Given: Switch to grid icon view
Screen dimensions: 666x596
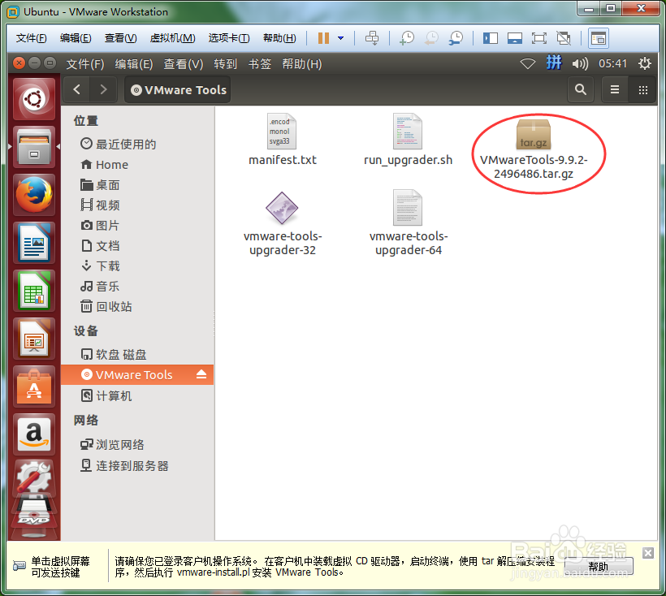Looking at the screenshot, I should point(643,89).
